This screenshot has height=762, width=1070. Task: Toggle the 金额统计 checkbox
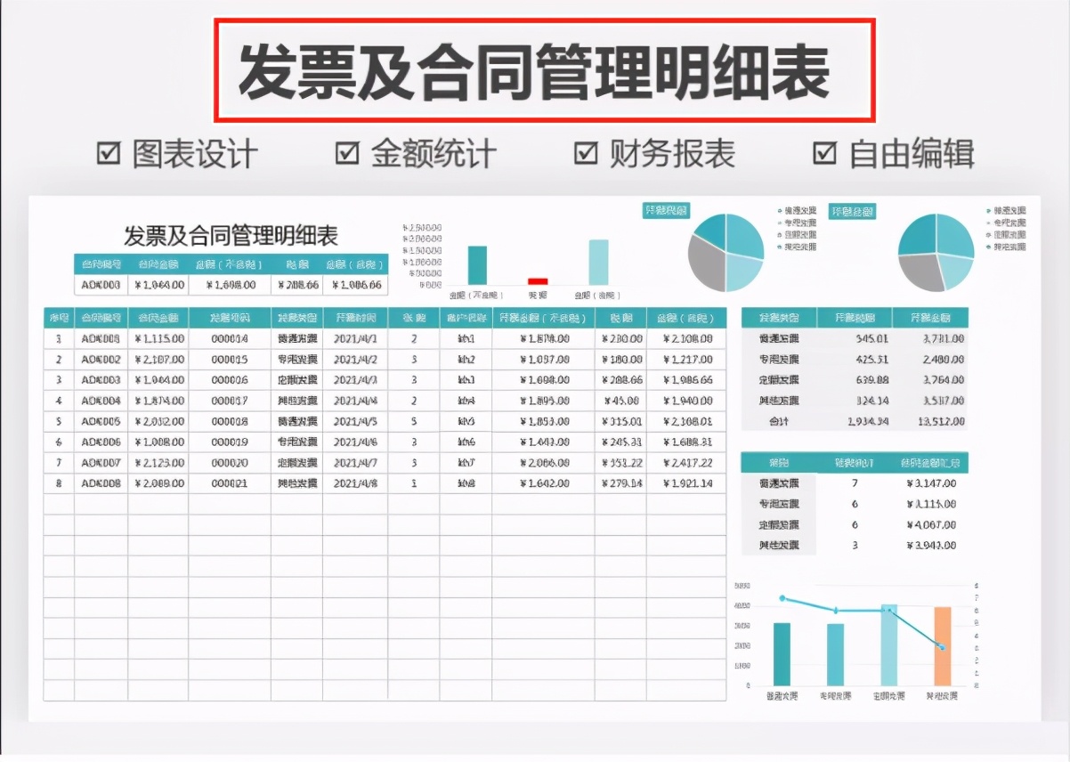[345, 153]
